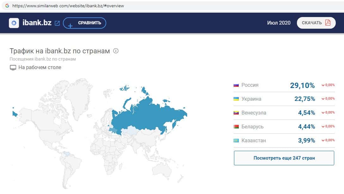Click the Посещения ibank.bz по странам subtitle
The image size is (344, 194).
(43, 59)
